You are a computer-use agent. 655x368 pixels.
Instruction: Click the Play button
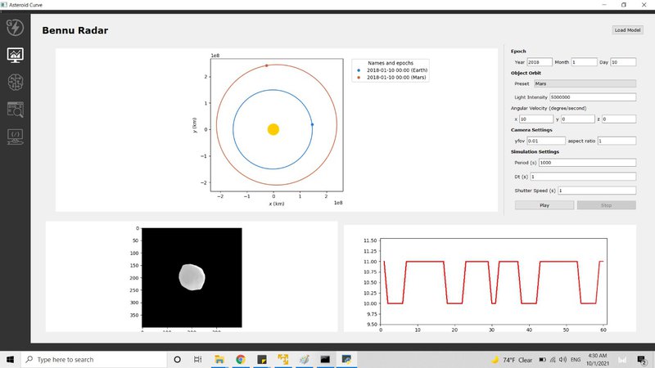[544, 205]
